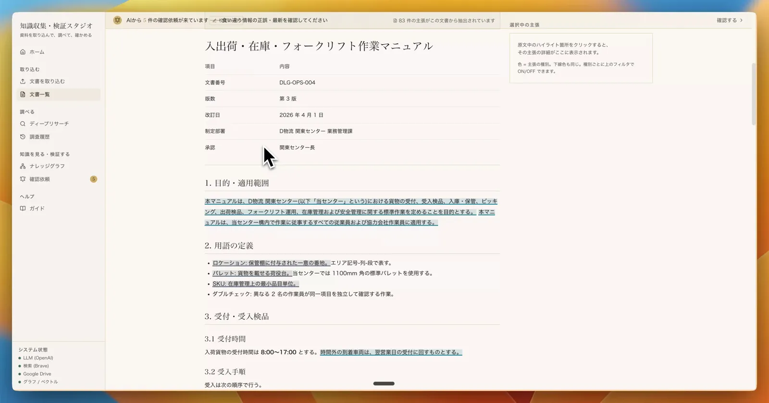
Task: Click the bell icon beside 確認依頼 in the sidebar
Action: click(x=23, y=179)
